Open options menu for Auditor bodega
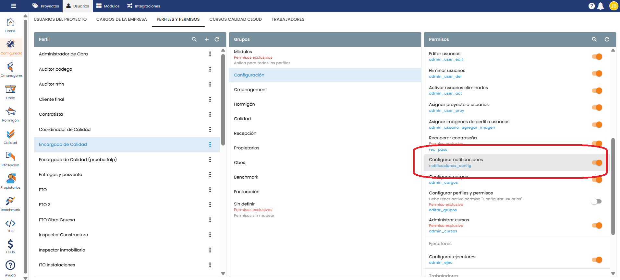620x280 pixels. tap(210, 69)
